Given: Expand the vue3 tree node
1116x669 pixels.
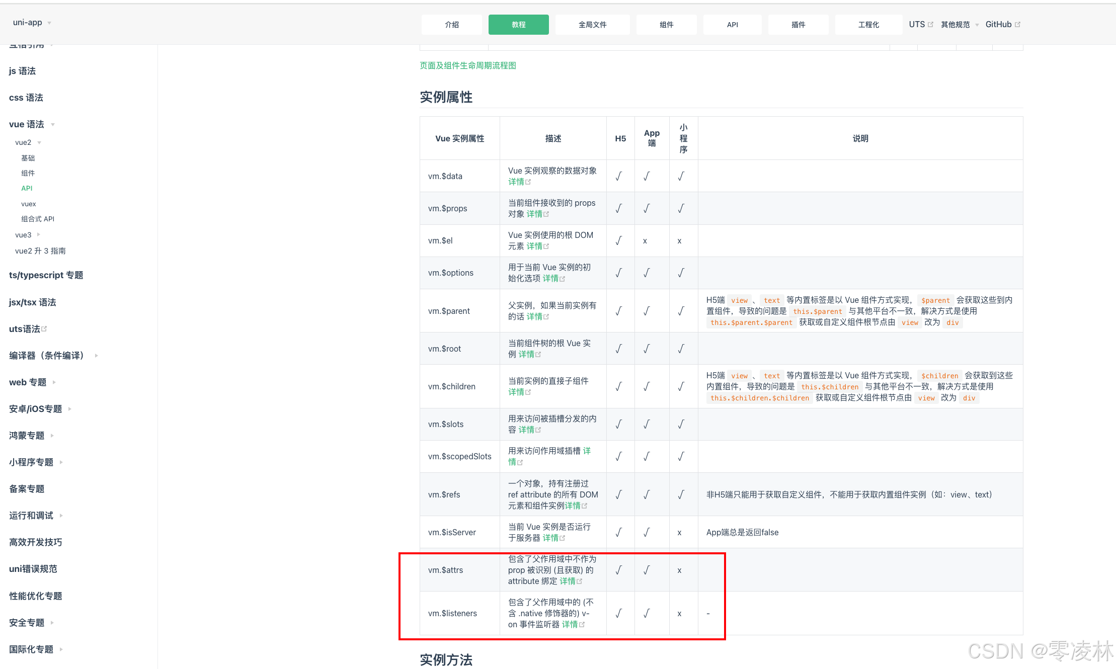Looking at the screenshot, I should point(39,234).
